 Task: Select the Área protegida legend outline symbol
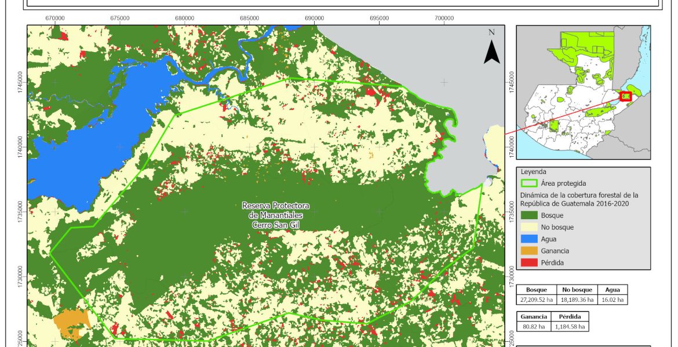528,183
